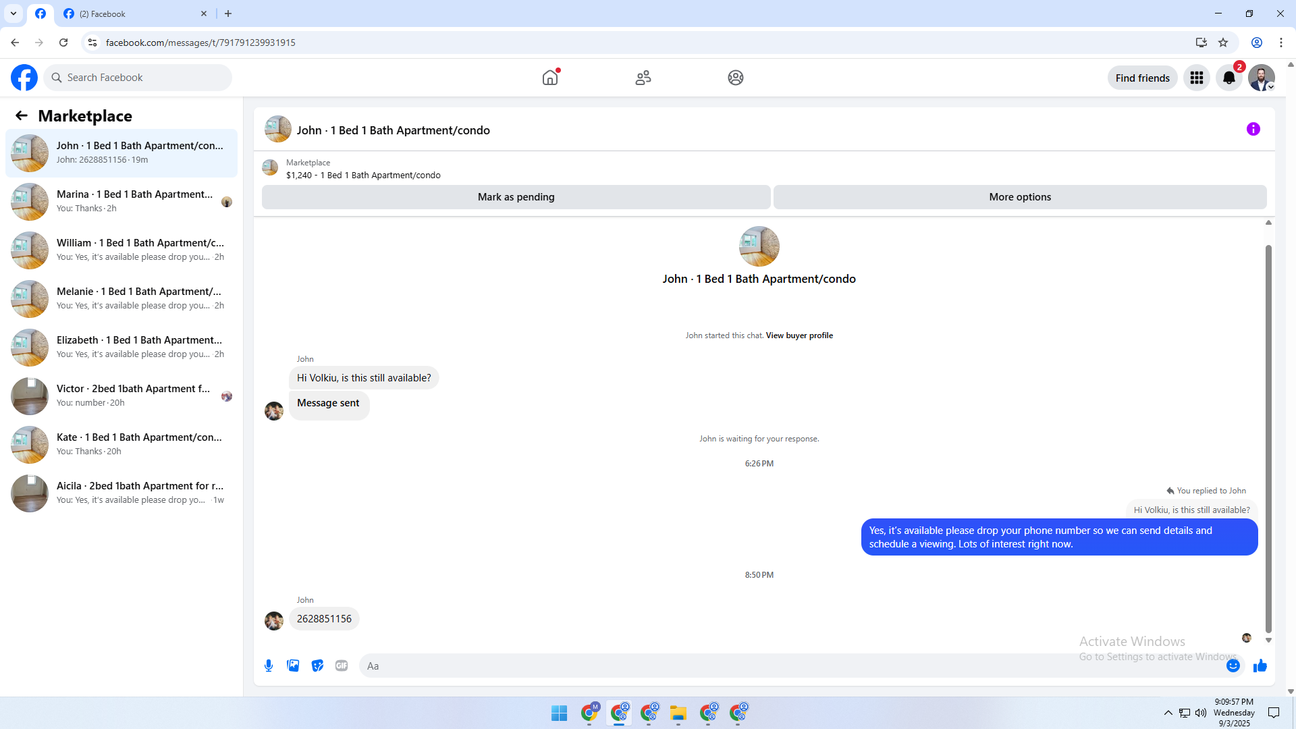Open Marina's apartment conversation

pos(122,202)
